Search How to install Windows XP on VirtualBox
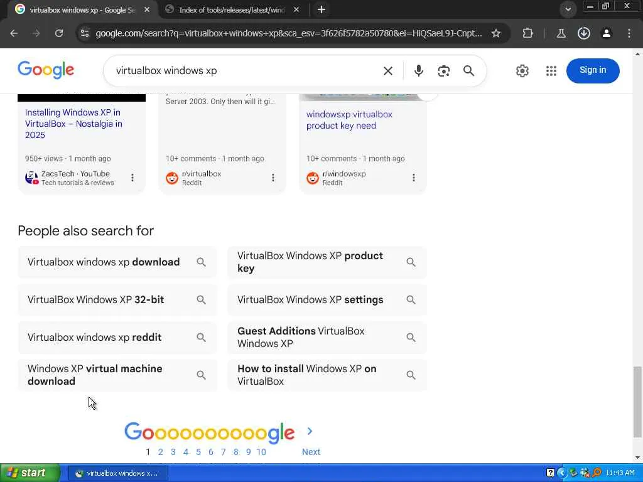Image resolution: width=643 pixels, height=482 pixels. pos(327,375)
